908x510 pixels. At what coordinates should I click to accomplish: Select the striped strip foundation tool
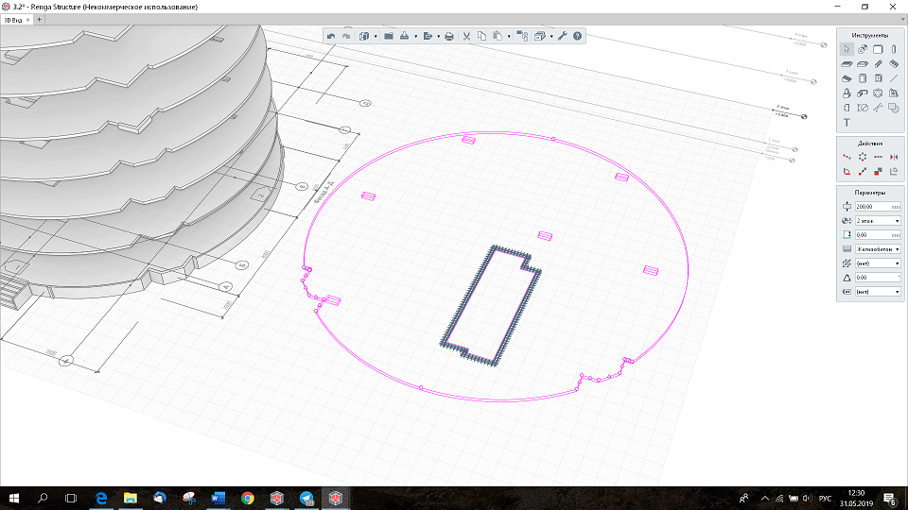click(x=894, y=64)
